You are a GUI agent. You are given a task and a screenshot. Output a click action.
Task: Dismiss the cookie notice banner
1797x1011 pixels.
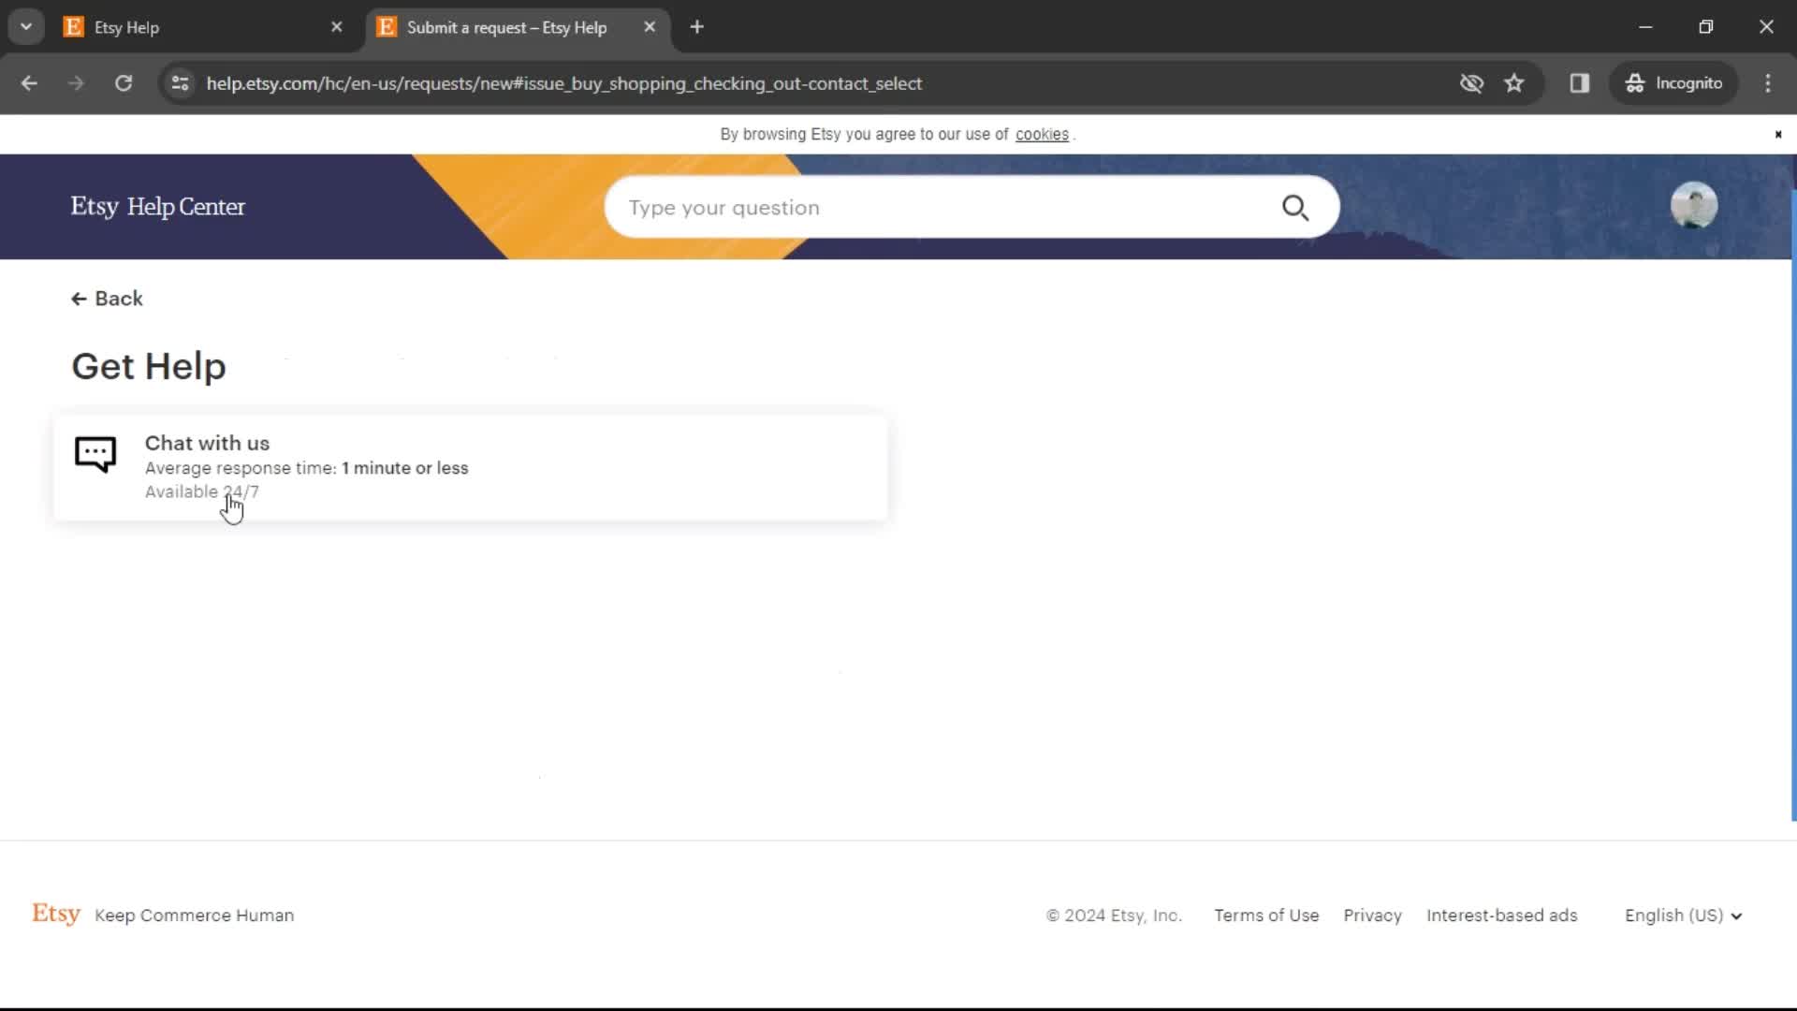coord(1778,135)
